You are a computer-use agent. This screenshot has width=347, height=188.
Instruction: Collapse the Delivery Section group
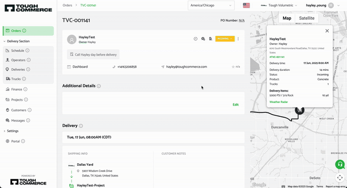pyautogui.click(x=16, y=41)
